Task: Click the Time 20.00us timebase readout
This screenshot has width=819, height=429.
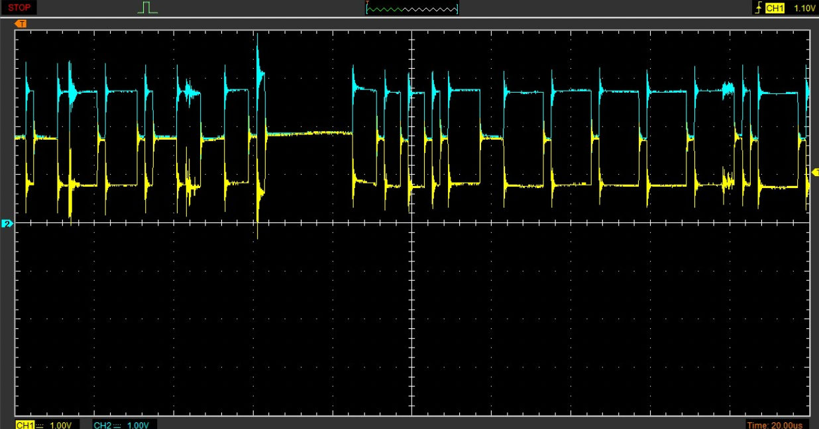Action: [775, 425]
